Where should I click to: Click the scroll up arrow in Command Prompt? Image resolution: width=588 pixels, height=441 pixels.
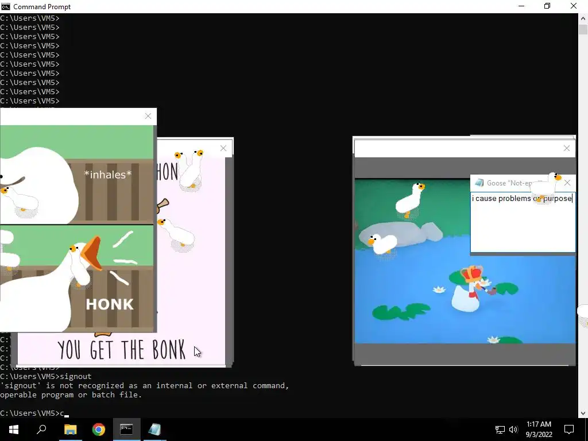tap(583, 18)
